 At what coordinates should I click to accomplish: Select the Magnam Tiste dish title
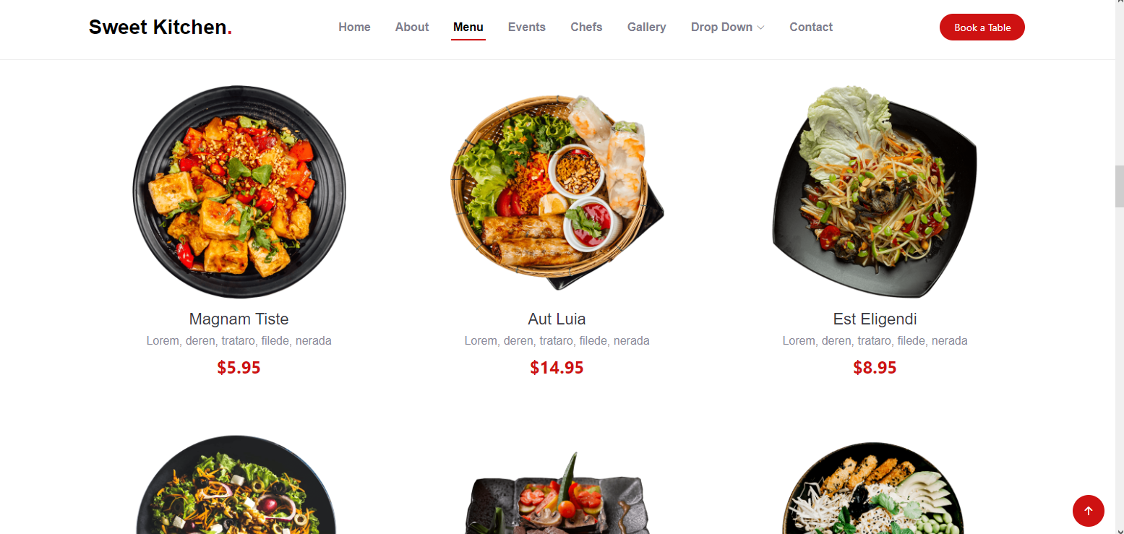pyautogui.click(x=239, y=319)
